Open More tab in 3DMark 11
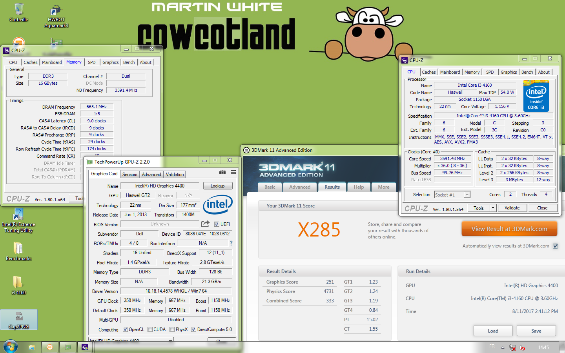This screenshot has width=565, height=353. click(x=384, y=187)
